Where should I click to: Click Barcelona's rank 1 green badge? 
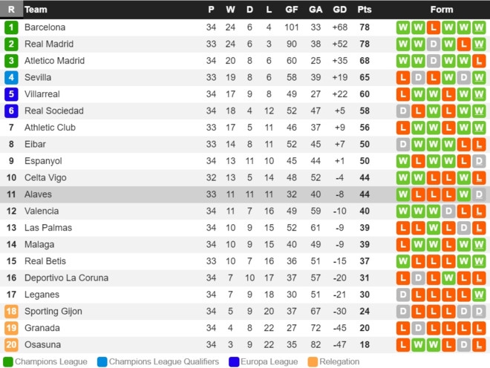pyautogui.click(x=11, y=27)
